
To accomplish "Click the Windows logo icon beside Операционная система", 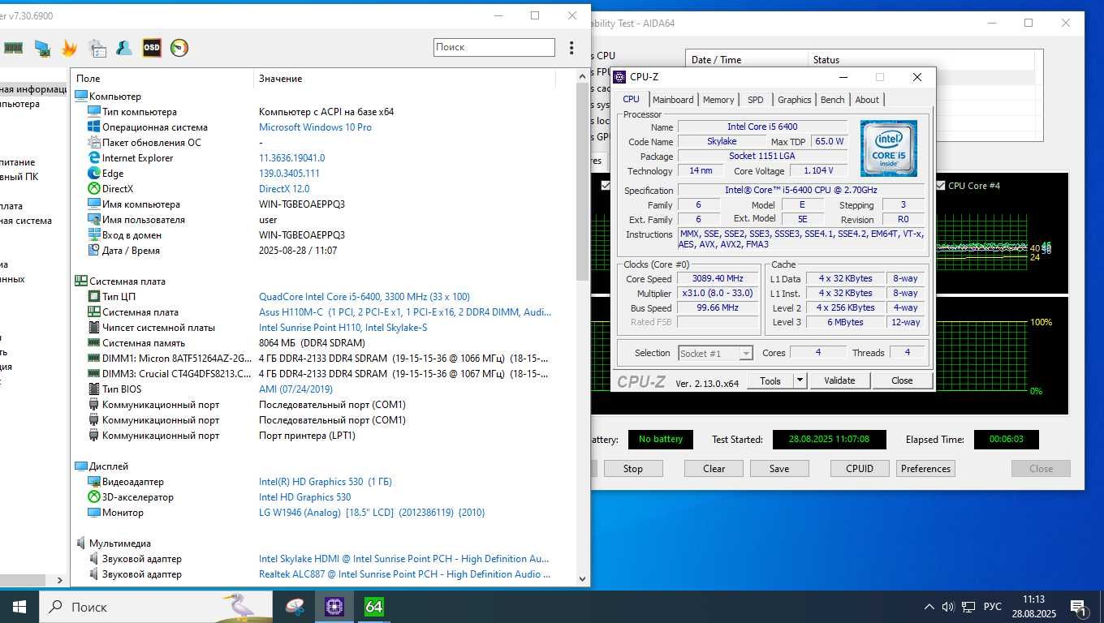I will (x=94, y=127).
